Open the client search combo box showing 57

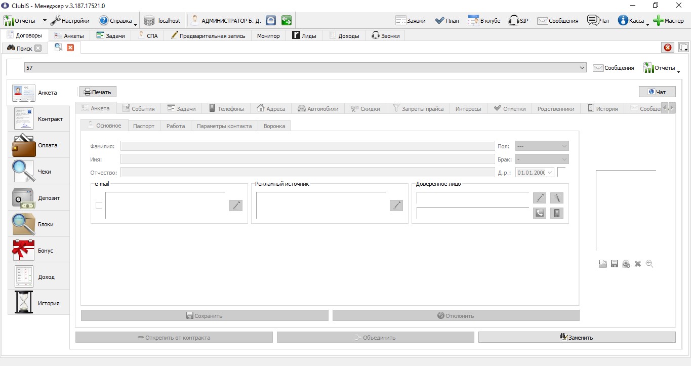(305, 67)
